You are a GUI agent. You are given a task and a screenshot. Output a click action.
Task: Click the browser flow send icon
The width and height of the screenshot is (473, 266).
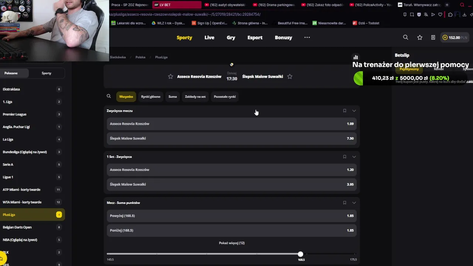[433, 14]
